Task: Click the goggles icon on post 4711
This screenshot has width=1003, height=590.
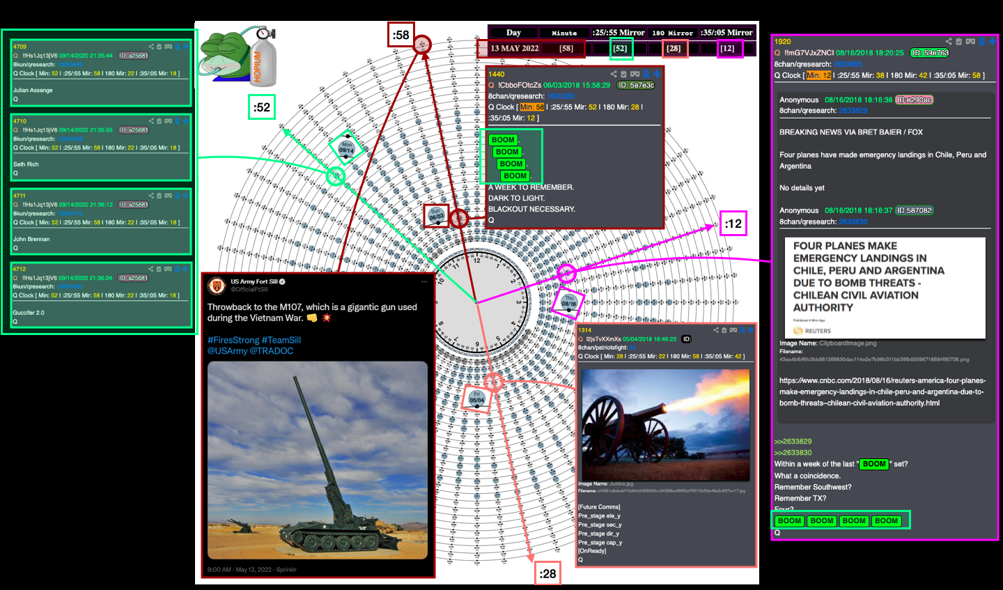Action: 169,196
